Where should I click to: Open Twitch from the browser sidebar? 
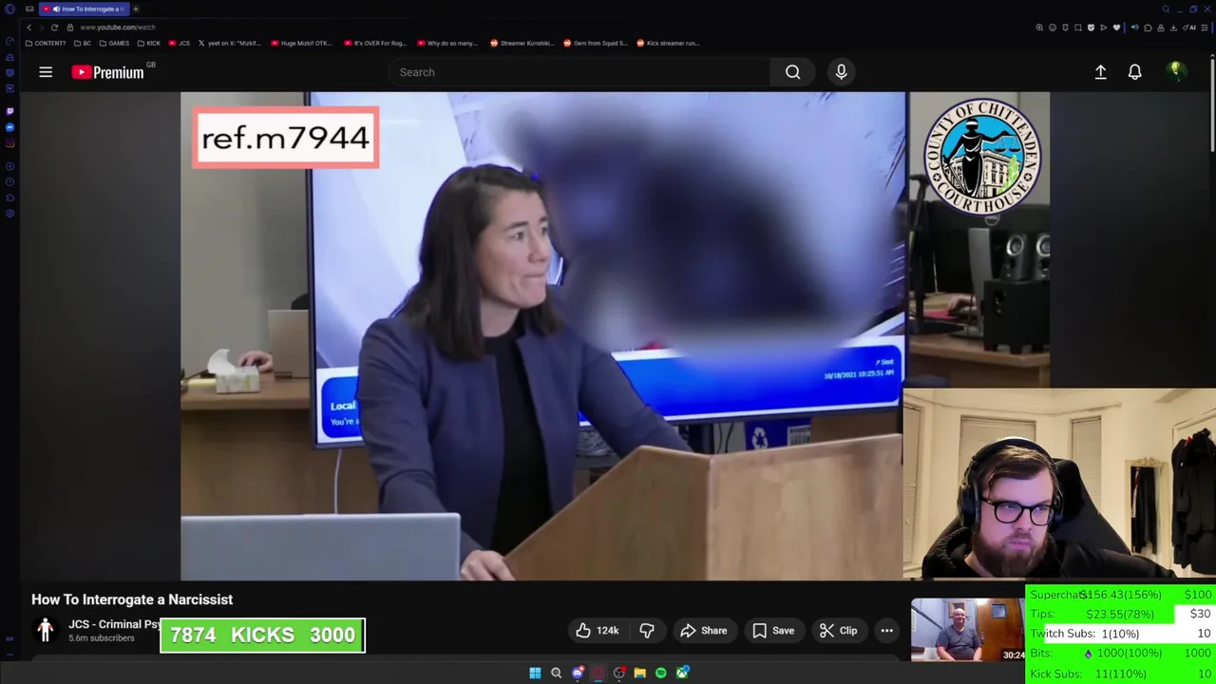[x=10, y=111]
